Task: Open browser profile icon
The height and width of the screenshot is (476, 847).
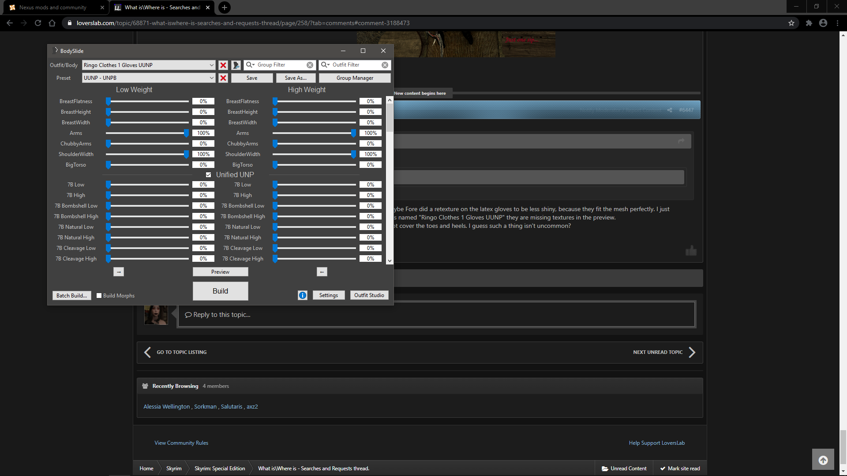Action: click(823, 23)
